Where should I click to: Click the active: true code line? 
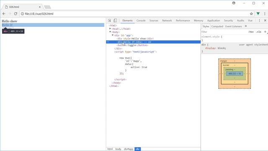tap(139, 67)
